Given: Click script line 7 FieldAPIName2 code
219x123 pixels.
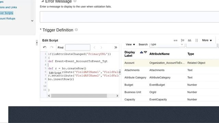Looking at the screenshot, I should point(83,76).
